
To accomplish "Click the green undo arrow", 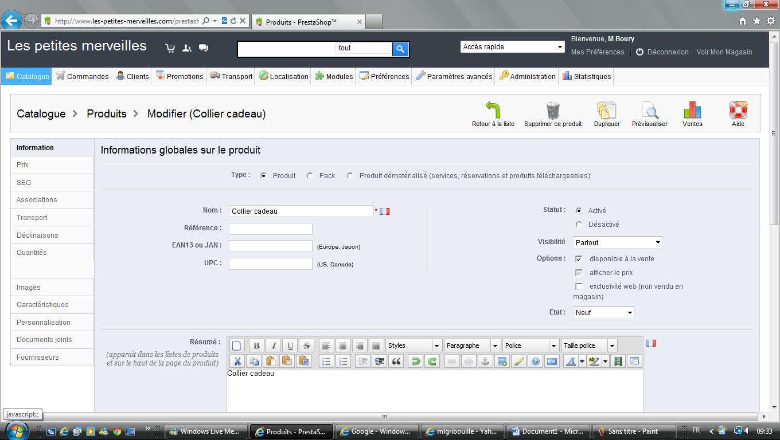I will coord(415,361).
